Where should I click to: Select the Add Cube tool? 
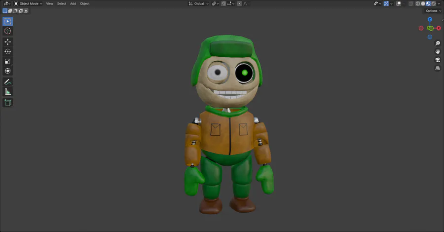click(7, 103)
